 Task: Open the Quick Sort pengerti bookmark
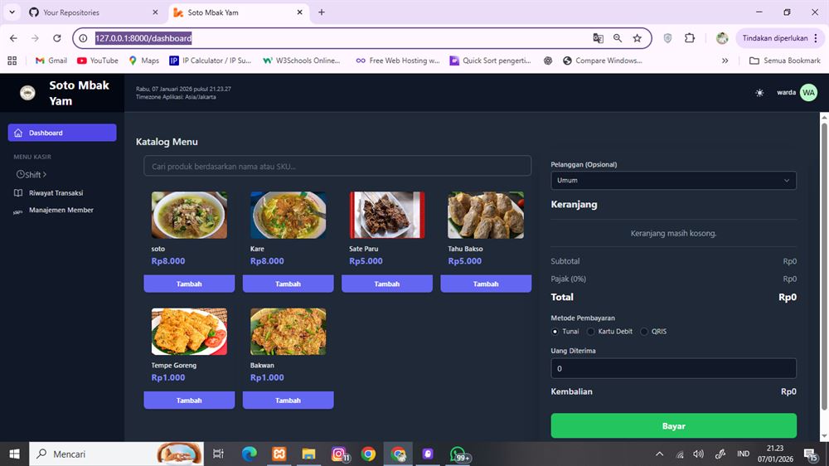(x=491, y=61)
